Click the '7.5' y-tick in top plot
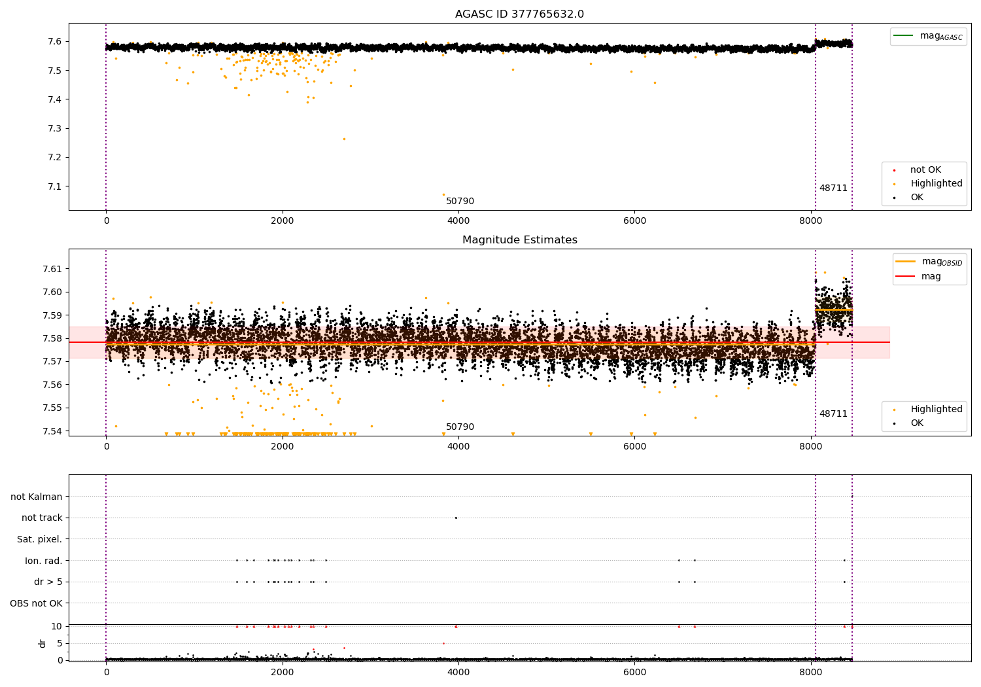Screen dimensions: 981x687 [x=56, y=71]
